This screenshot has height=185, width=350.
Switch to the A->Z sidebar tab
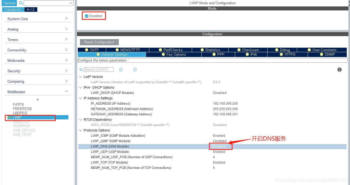pos(31,9)
